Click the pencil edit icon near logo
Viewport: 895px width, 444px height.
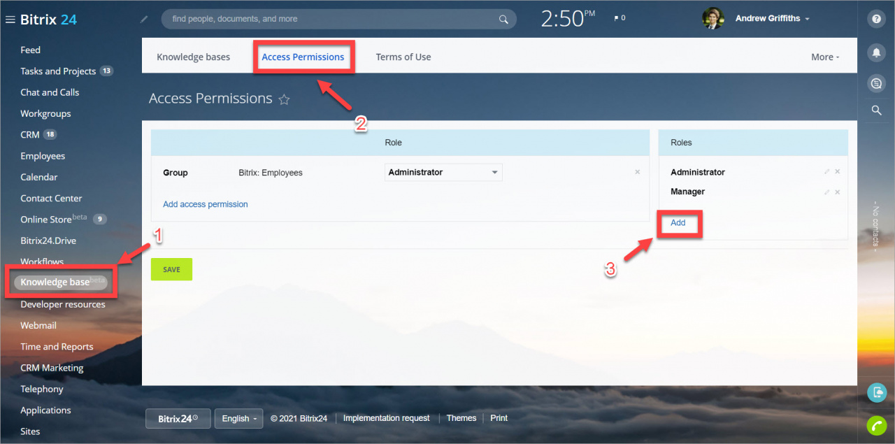coord(144,20)
